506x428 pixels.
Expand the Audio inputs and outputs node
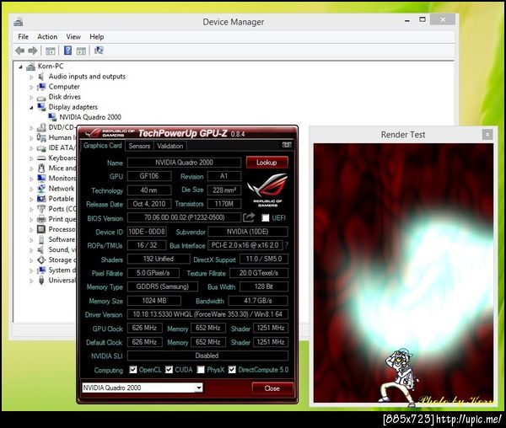[x=31, y=77]
